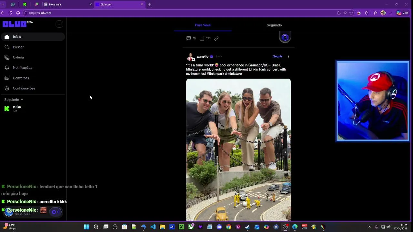
Task: Follow agnello with Seguir button
Action: (x=277, y=56)
